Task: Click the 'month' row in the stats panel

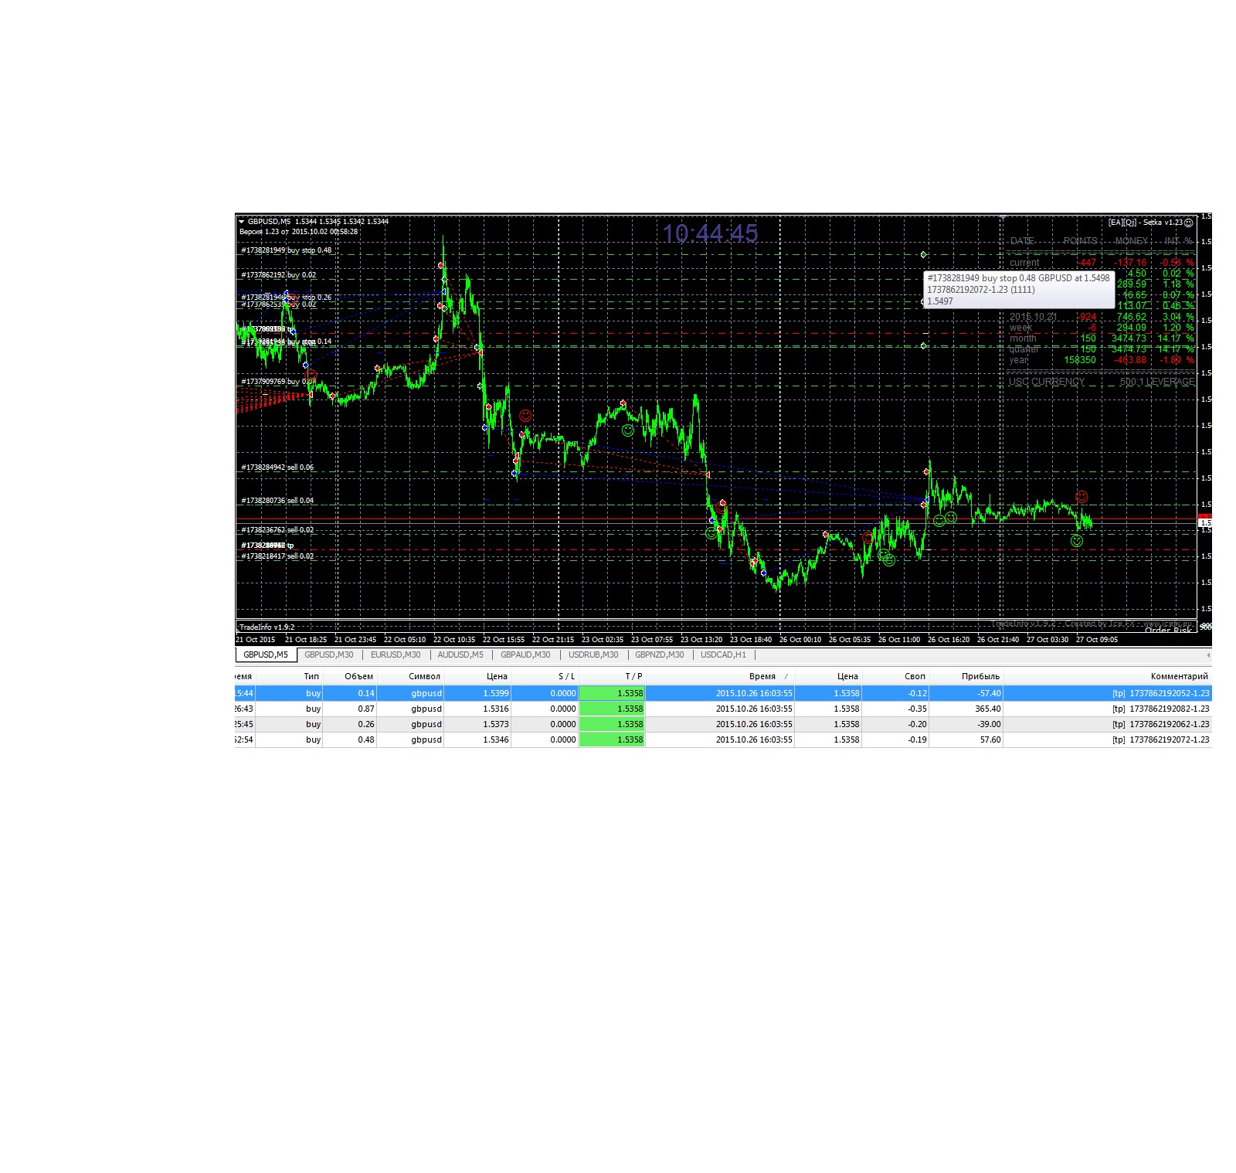Action: coord(1101,338)
